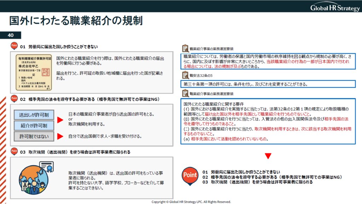This screenshot has width=362, height=204.
Task: Click the 職安法32条の5 heading label
Action: [x=202, y=75]
